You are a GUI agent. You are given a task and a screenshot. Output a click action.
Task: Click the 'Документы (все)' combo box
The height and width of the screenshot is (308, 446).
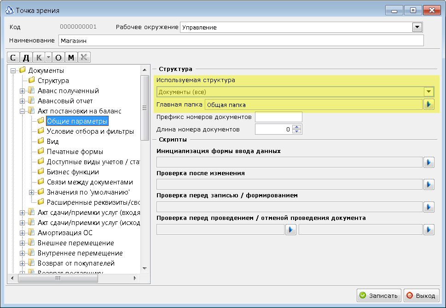295,92
